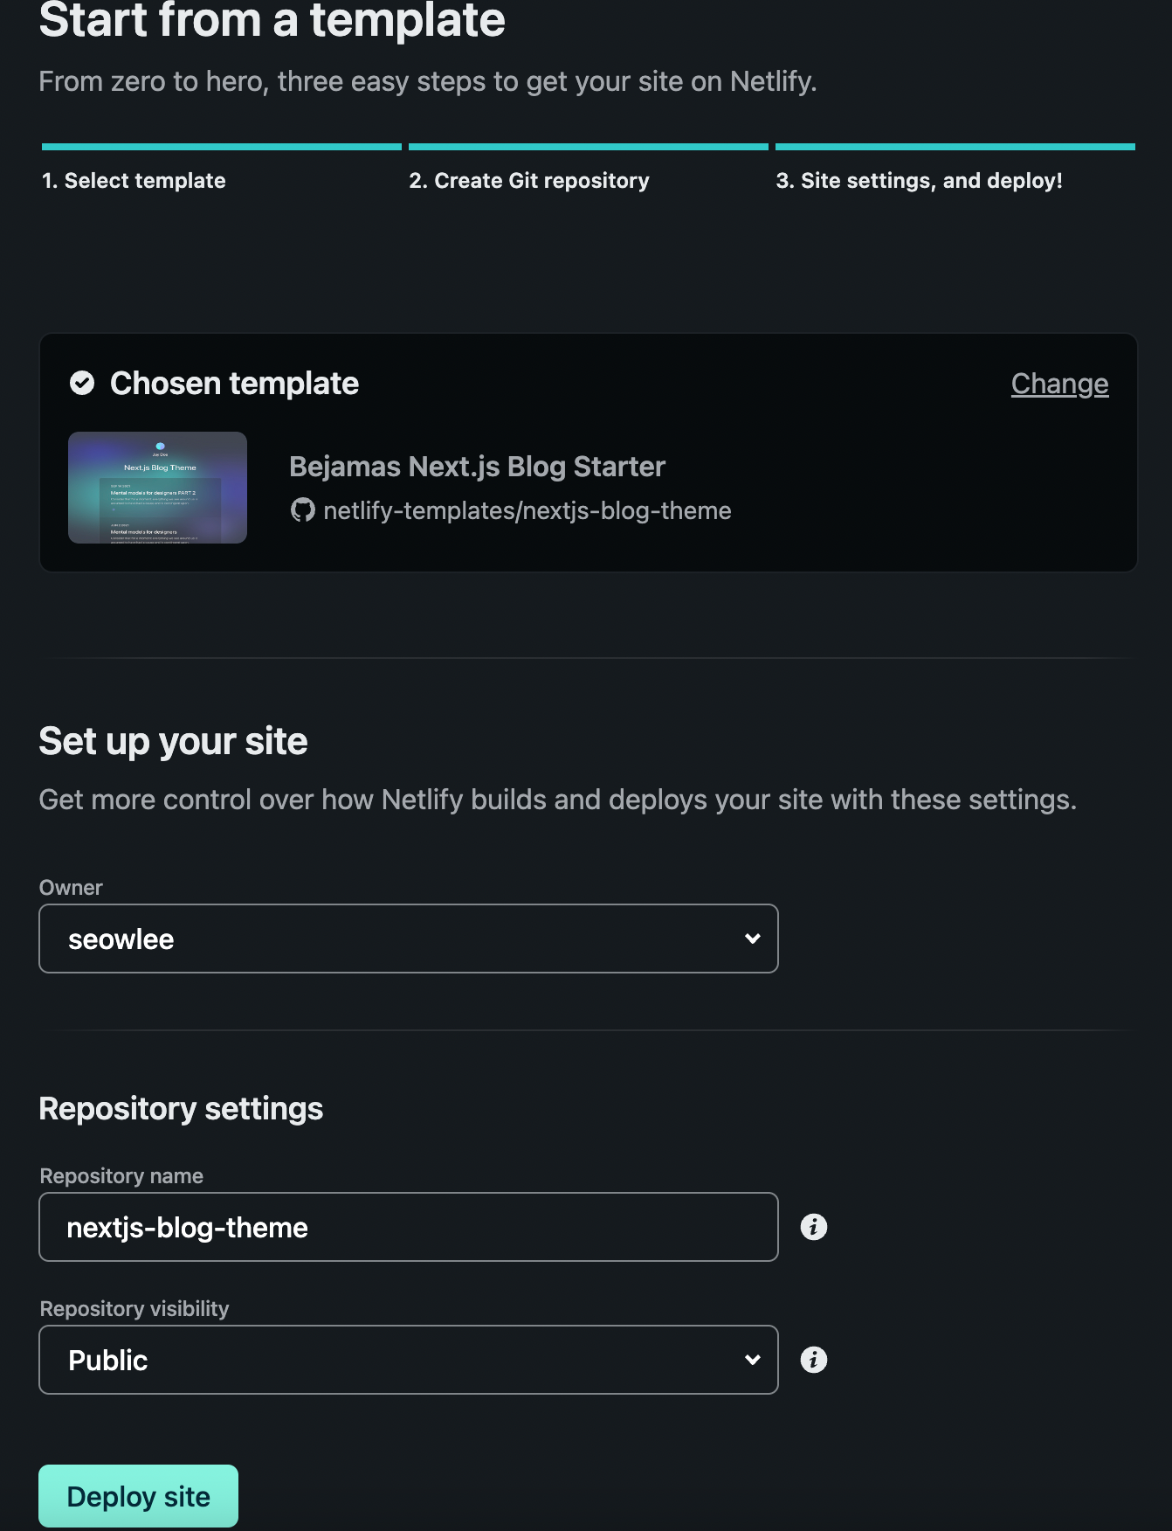1172x1531 pixels.
Task: Click the Change template link
Action: [1059, 384]
